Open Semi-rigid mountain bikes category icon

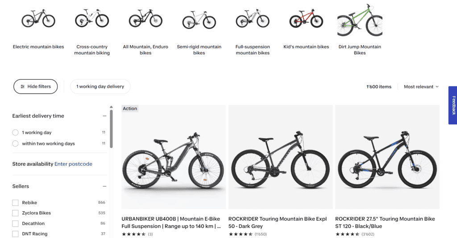(x=199, y=20)
